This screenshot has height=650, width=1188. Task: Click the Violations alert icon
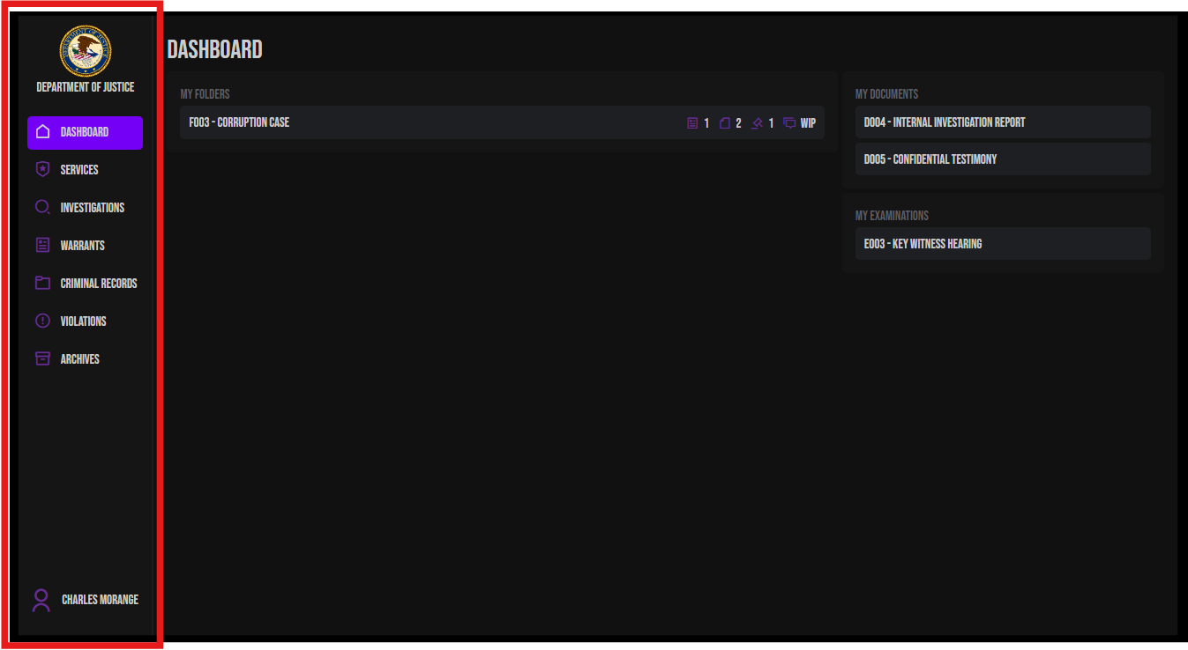click(41, 321)
